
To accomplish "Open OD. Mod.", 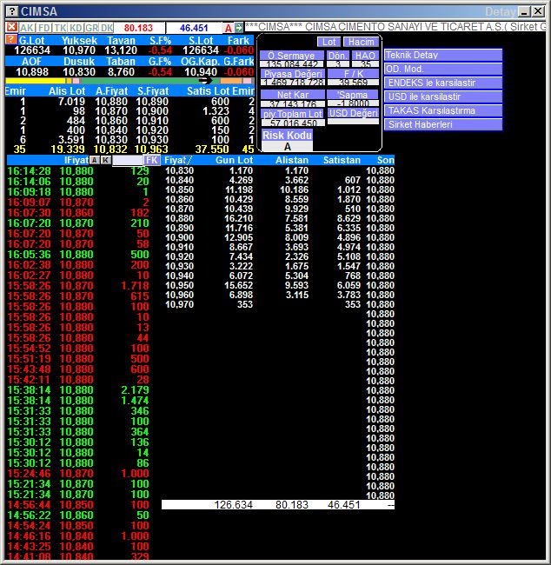I will [x=443, y=69].
